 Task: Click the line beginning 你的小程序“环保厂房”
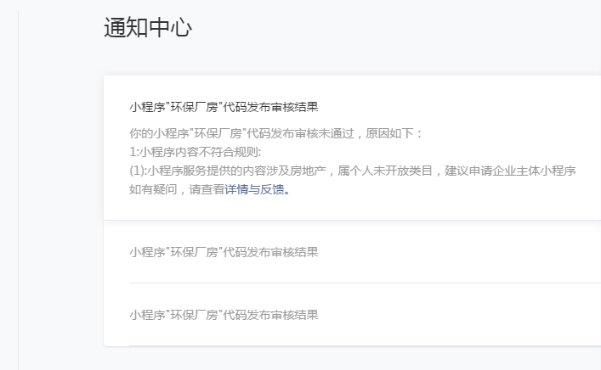point(275,133)
